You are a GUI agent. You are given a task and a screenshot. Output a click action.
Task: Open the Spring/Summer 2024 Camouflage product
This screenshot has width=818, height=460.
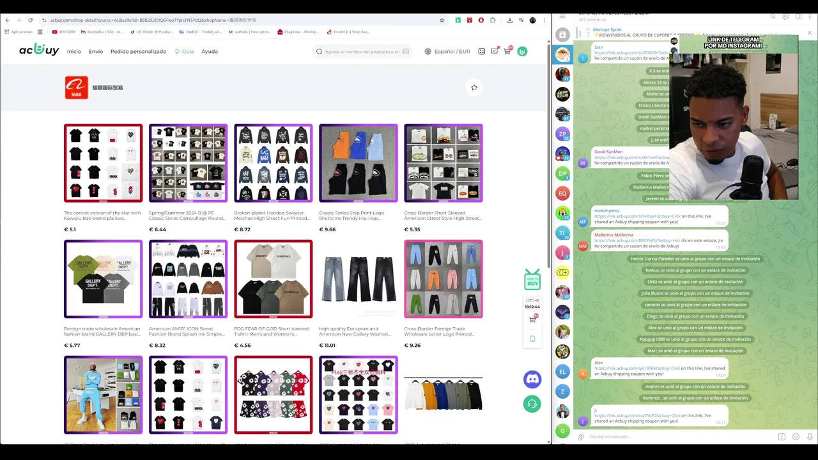[189, 163]
